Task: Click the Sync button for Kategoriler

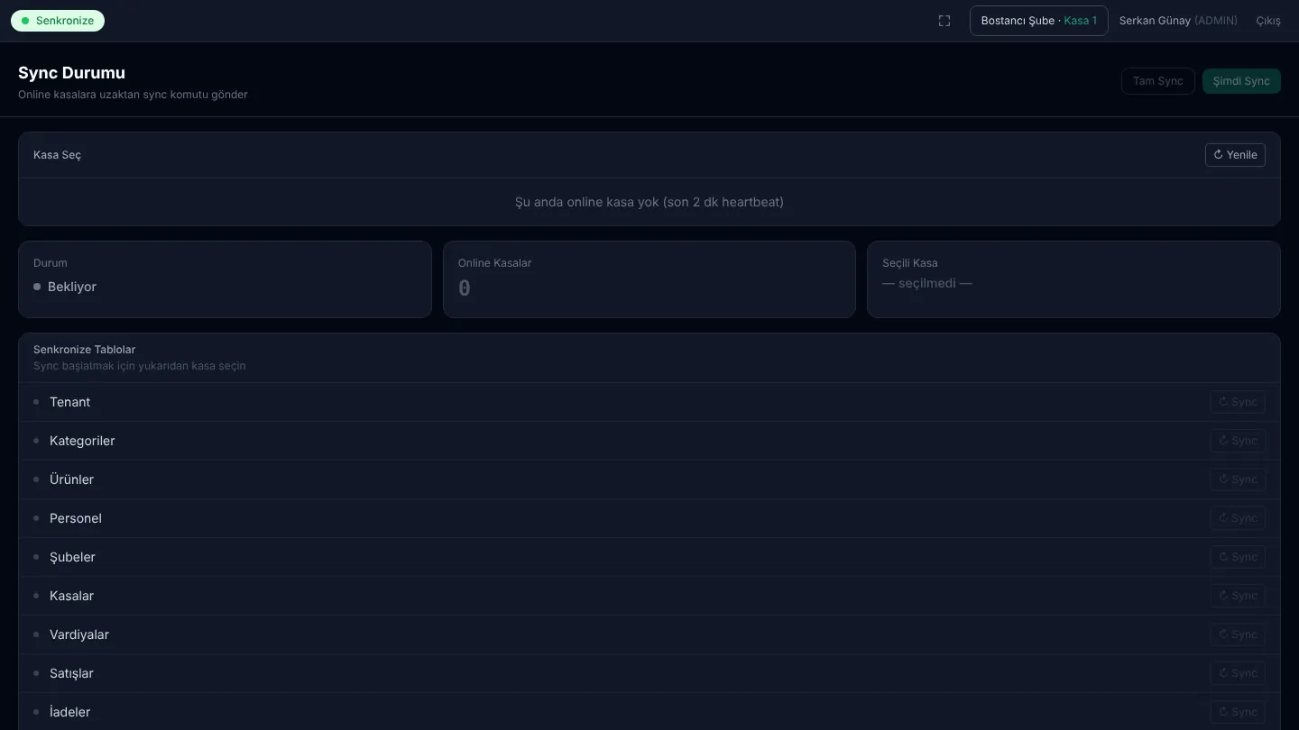Action: pos(1238,441)
